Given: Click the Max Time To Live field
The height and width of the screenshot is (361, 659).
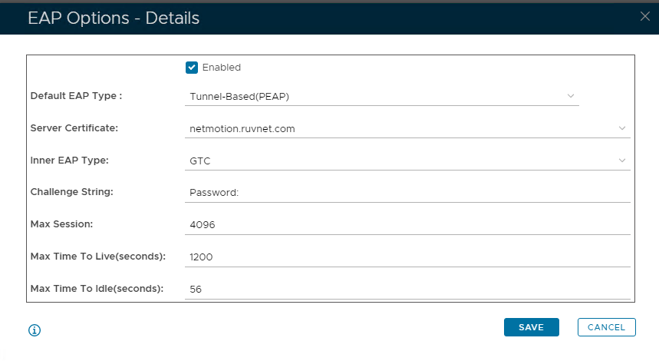Looking at the screenshot, I should point(407,257).
